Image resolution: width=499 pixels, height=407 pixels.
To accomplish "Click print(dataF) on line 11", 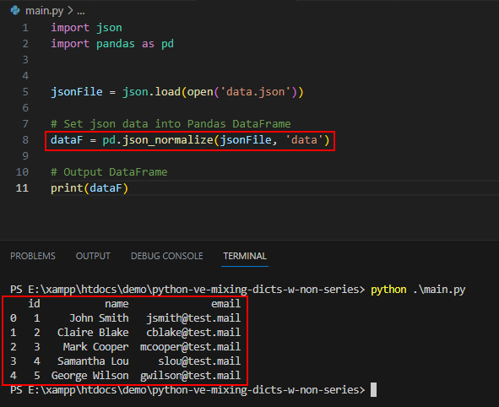I will pos(89,188).
